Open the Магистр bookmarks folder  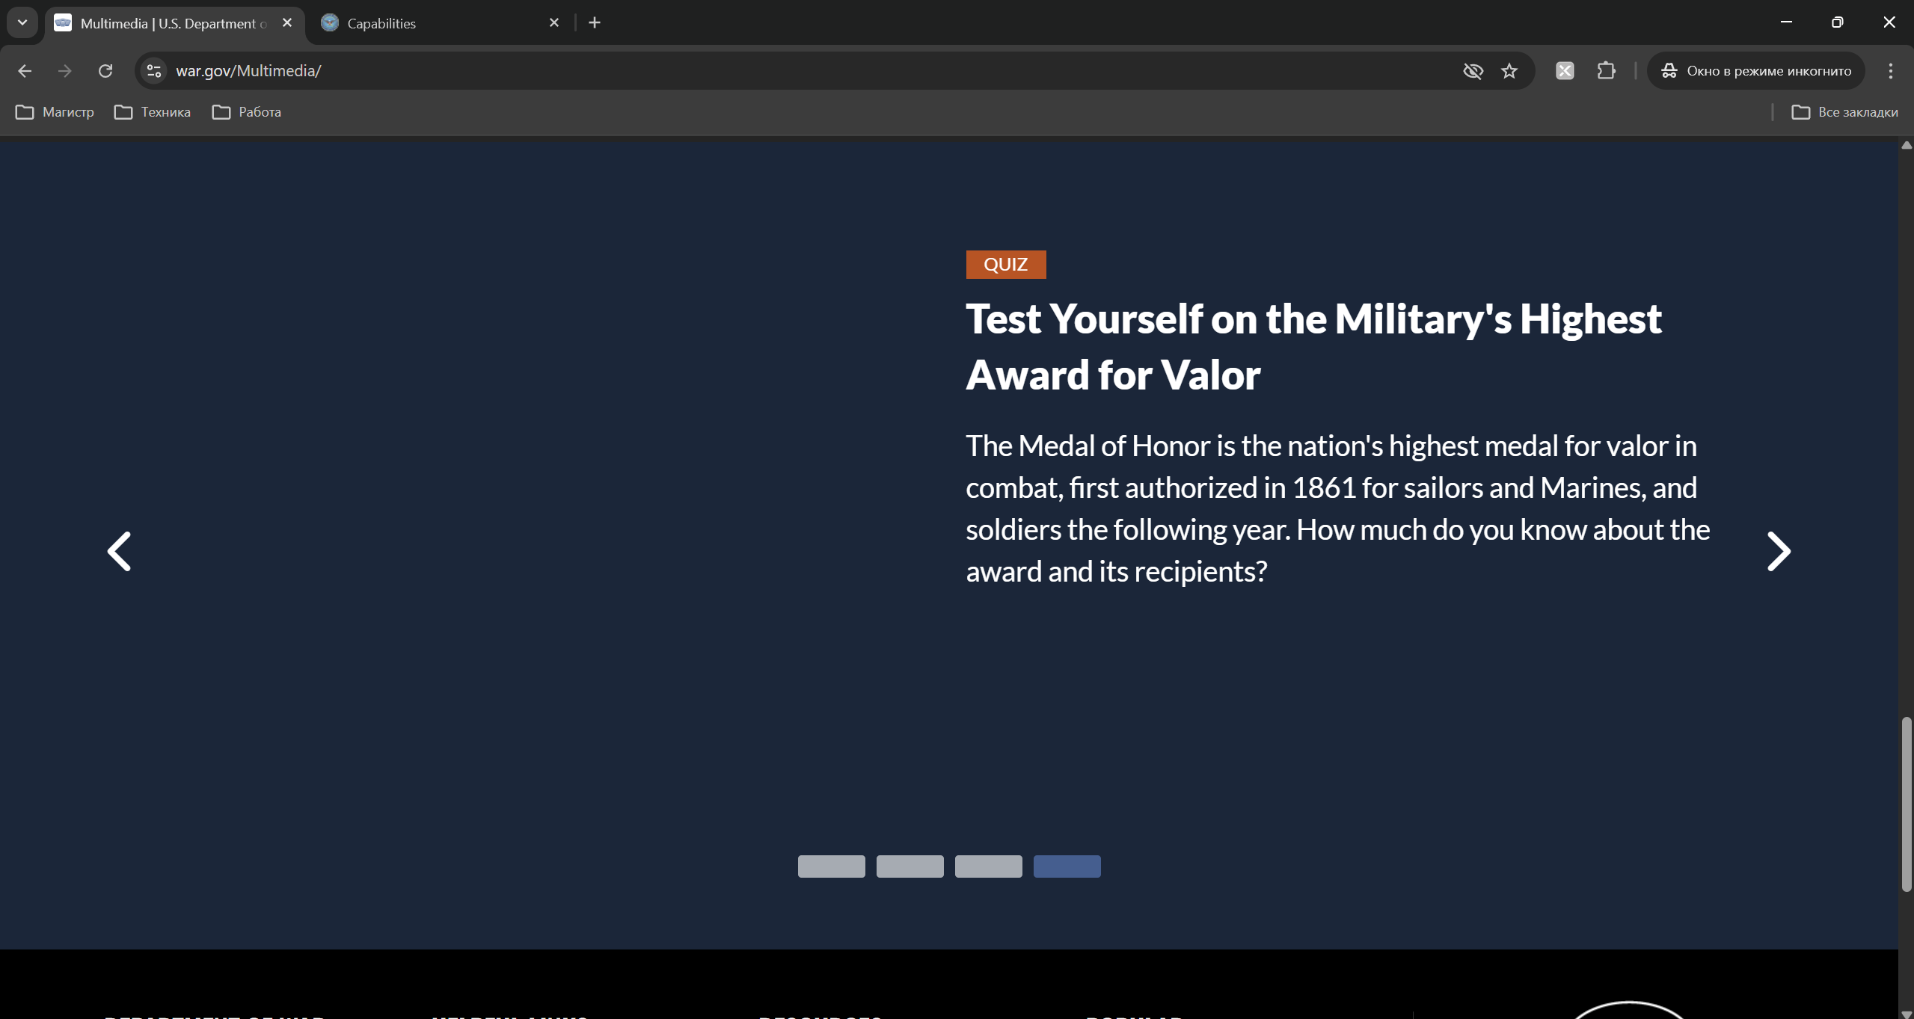[55, 112]
